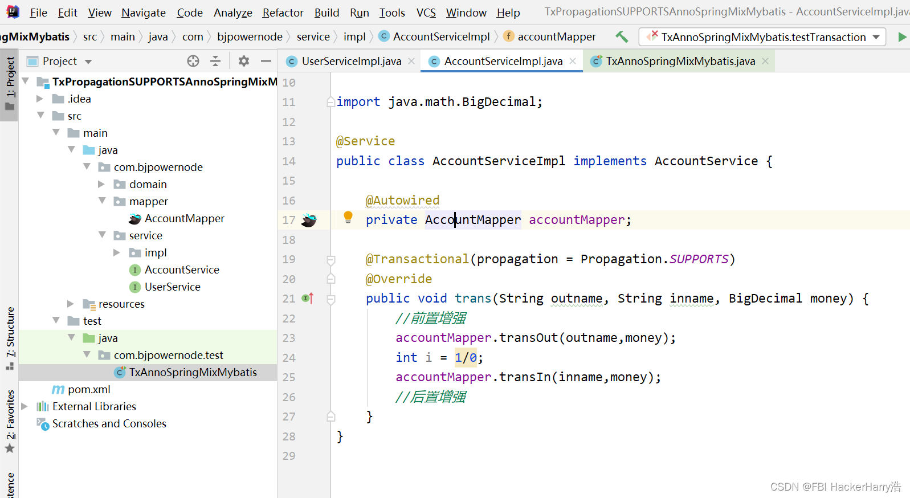Click the AccountServiceImpl breadcrumb
910x498 pixels.
point(441,37)
